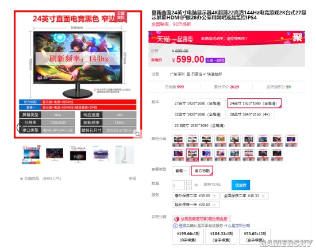Image resolution: width=316 pixels, height=250 pixels.
Task: Click the 公益宝贝 red ribbon badge
Action: tap(121, 16)
